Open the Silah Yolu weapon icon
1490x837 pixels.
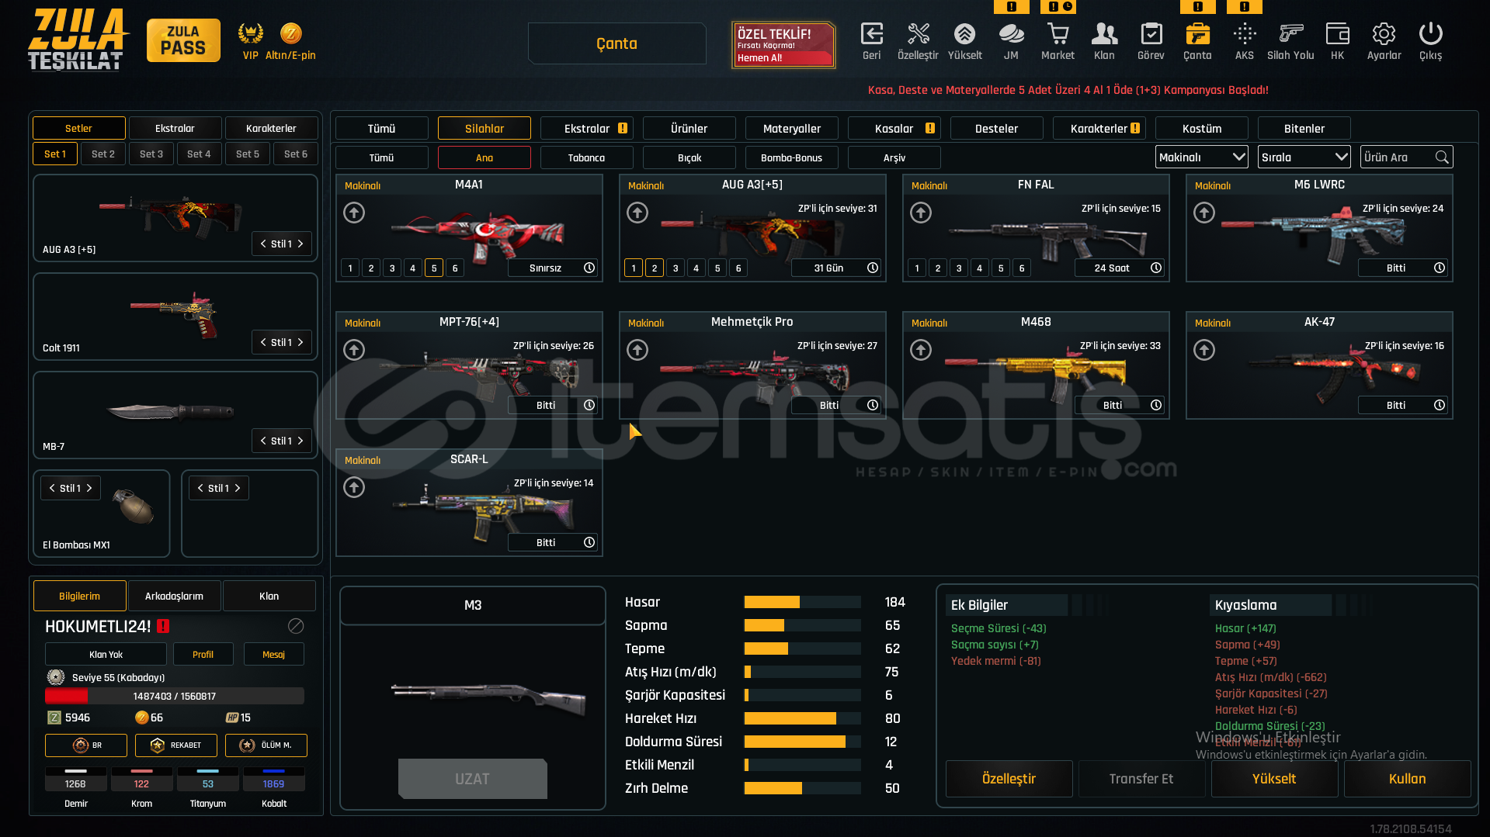(1290, 34)
